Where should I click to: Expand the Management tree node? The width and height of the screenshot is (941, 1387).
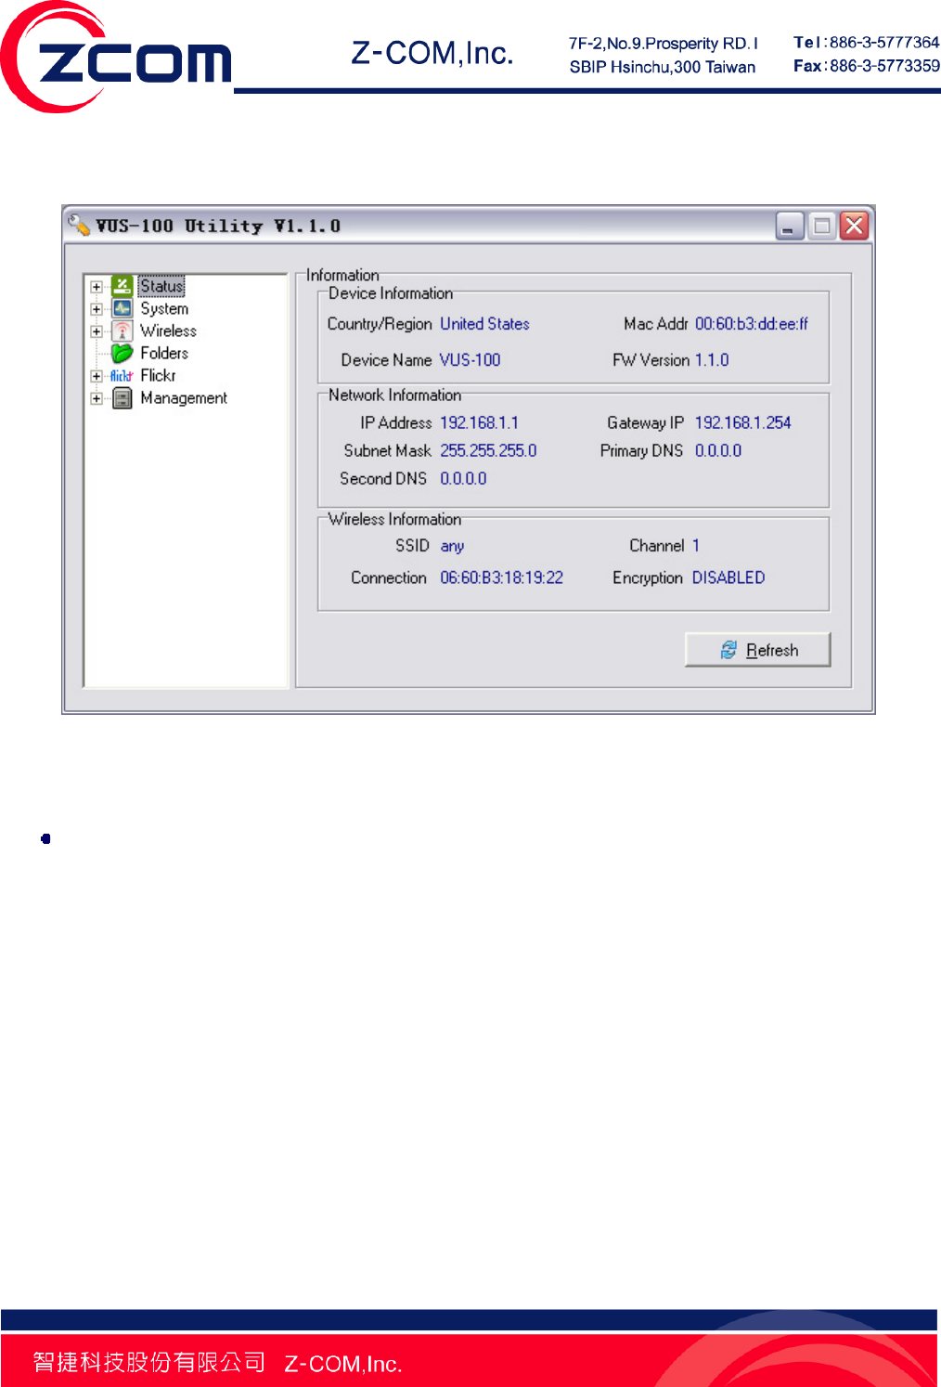[x=97, y=398]
